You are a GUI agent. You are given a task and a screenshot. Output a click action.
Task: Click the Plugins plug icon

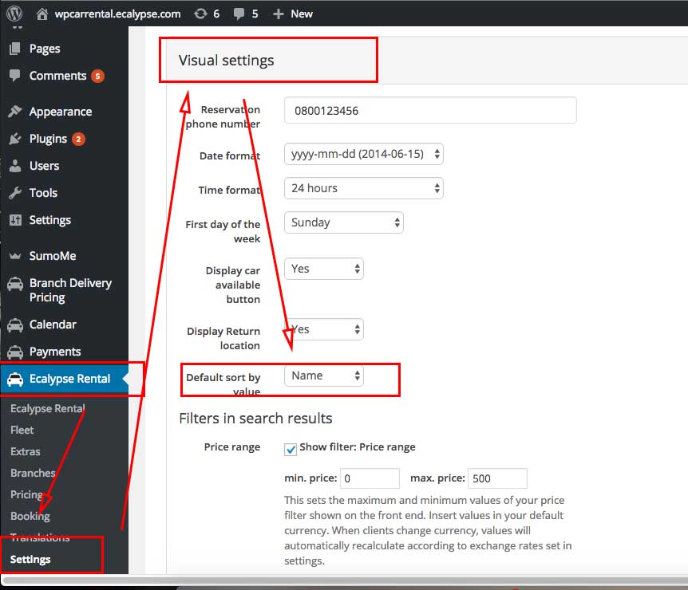point(15,139)
